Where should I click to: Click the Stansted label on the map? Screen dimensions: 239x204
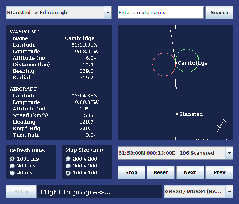click(x=191, y=114)
